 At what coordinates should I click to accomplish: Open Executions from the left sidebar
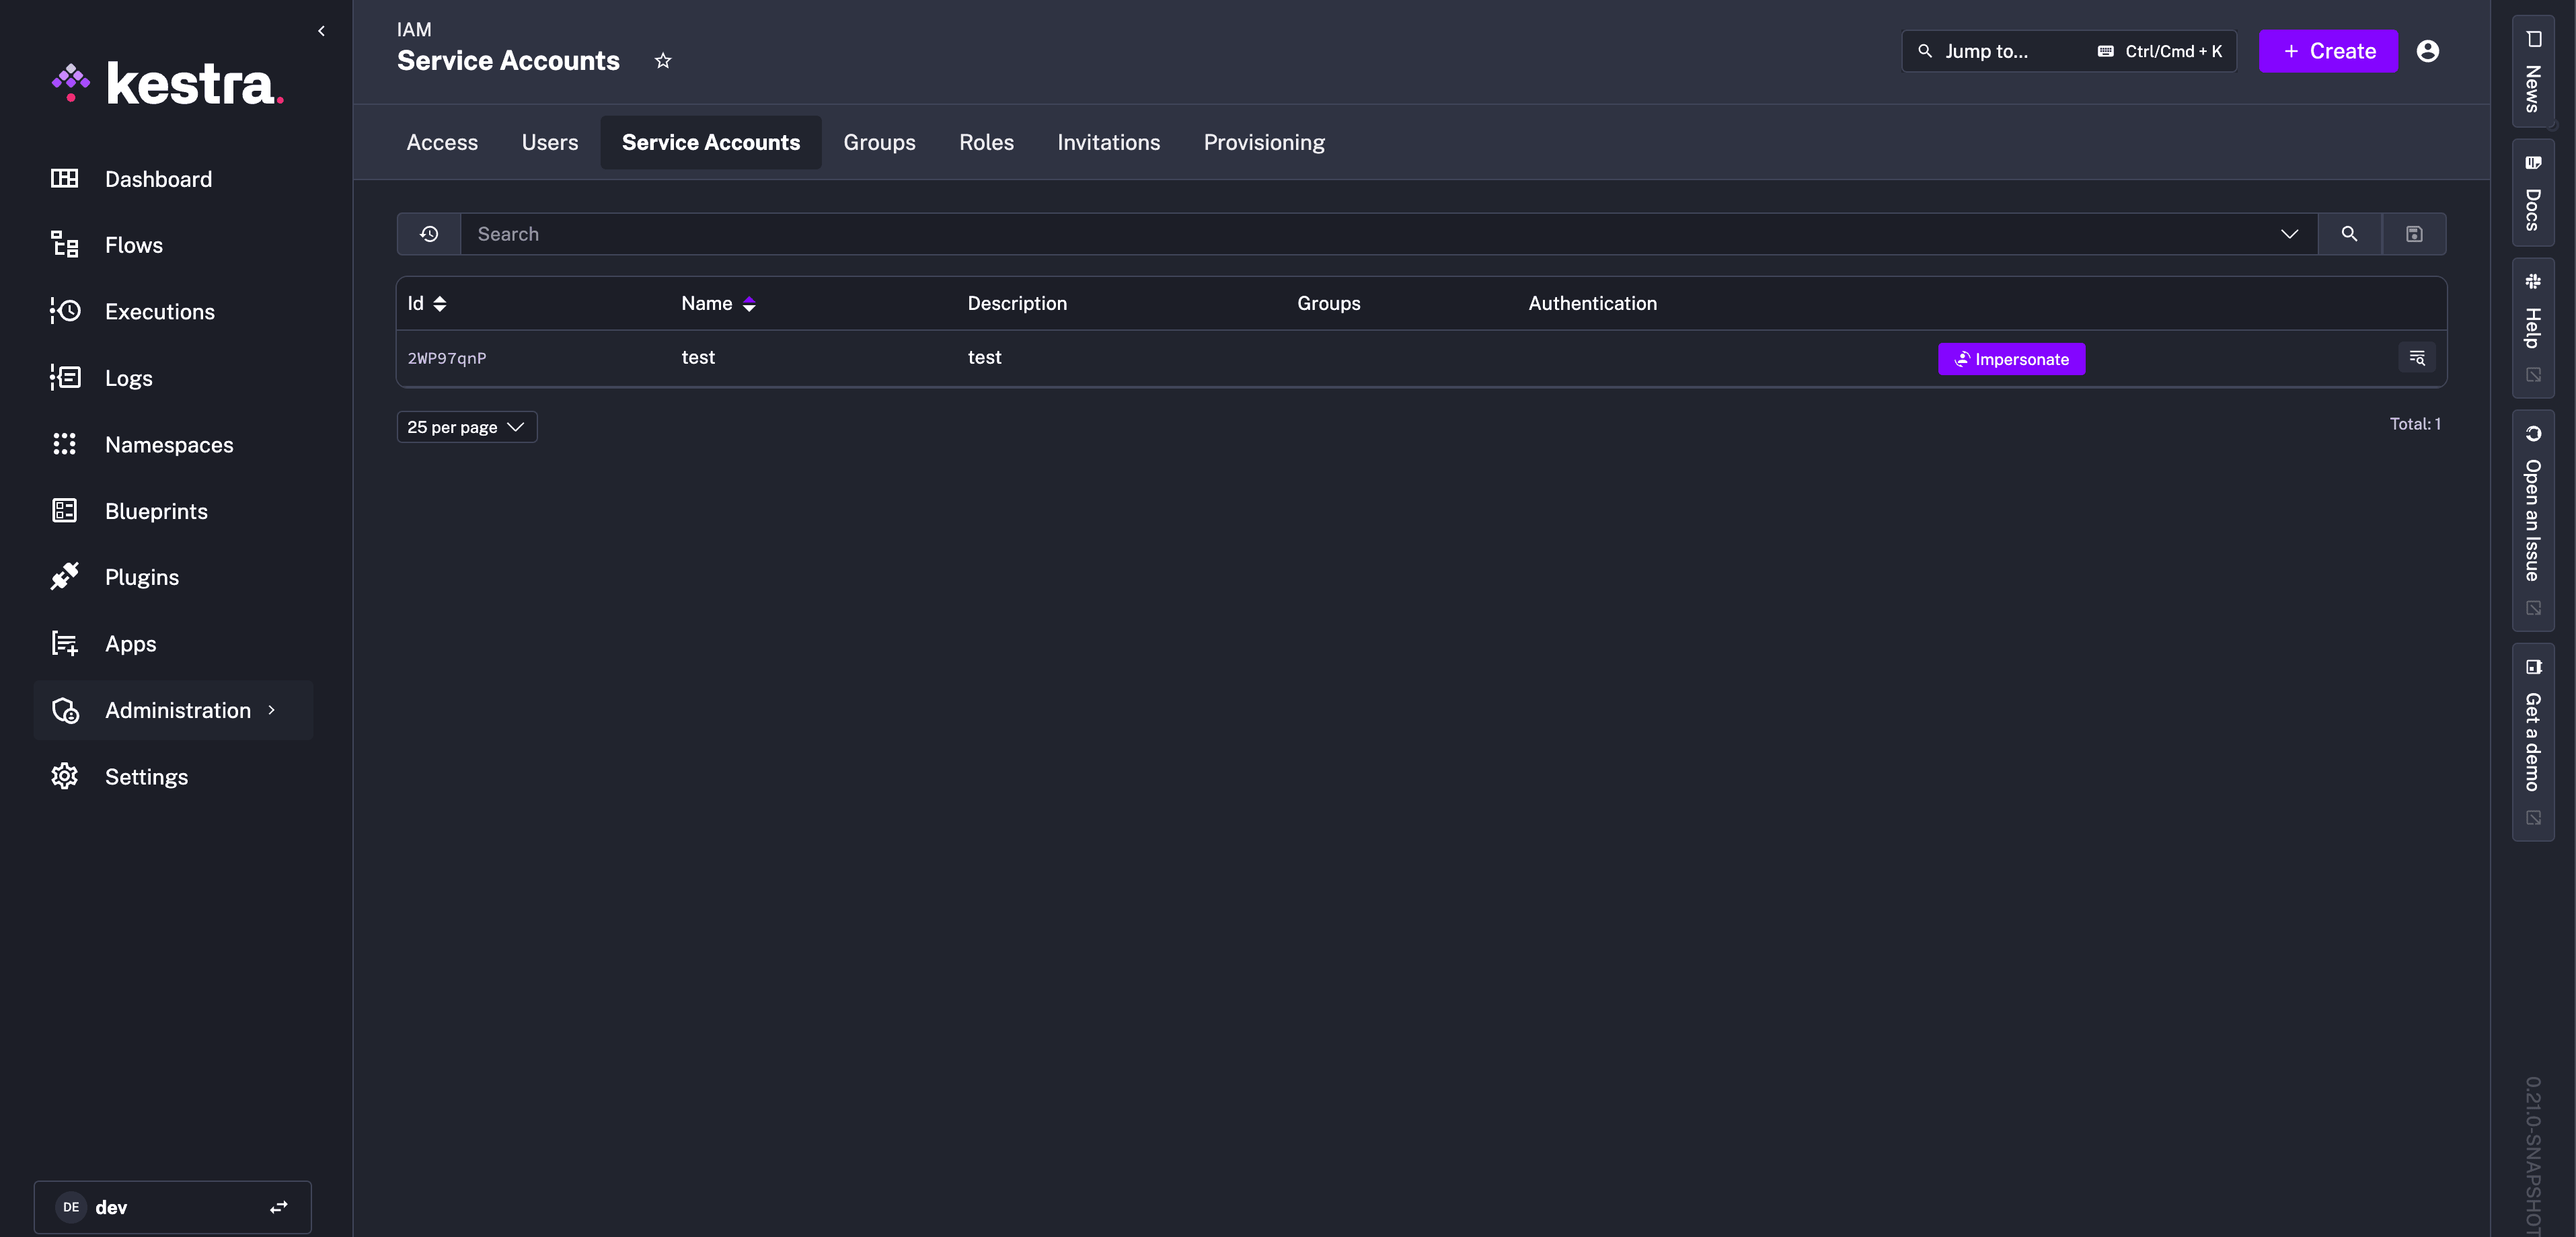pos(159,311)
